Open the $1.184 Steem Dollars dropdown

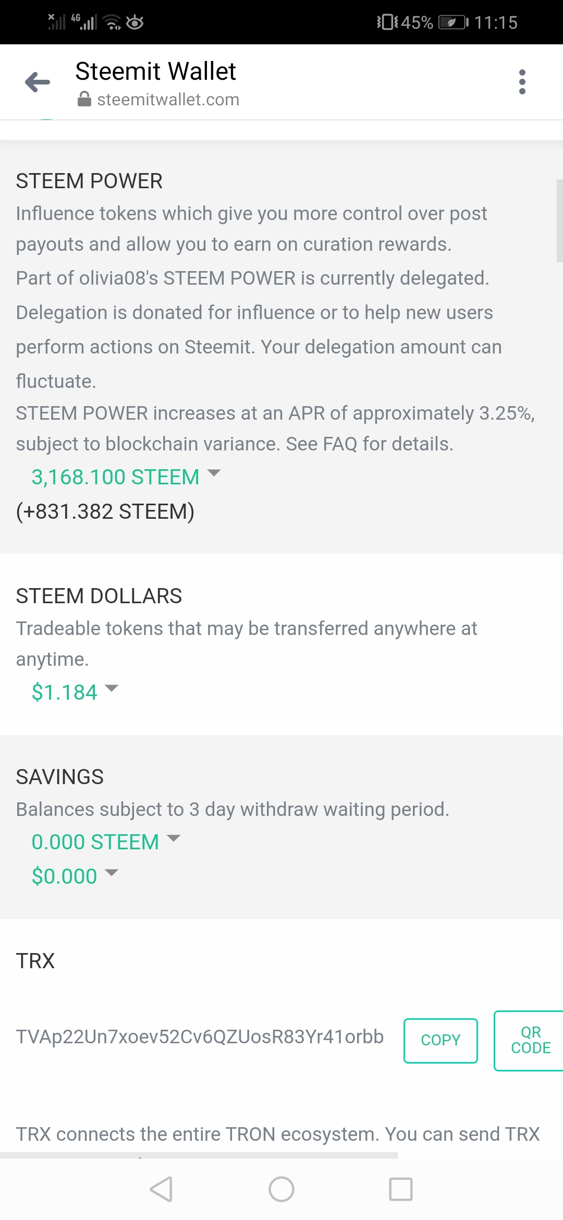tap(75, 692)
